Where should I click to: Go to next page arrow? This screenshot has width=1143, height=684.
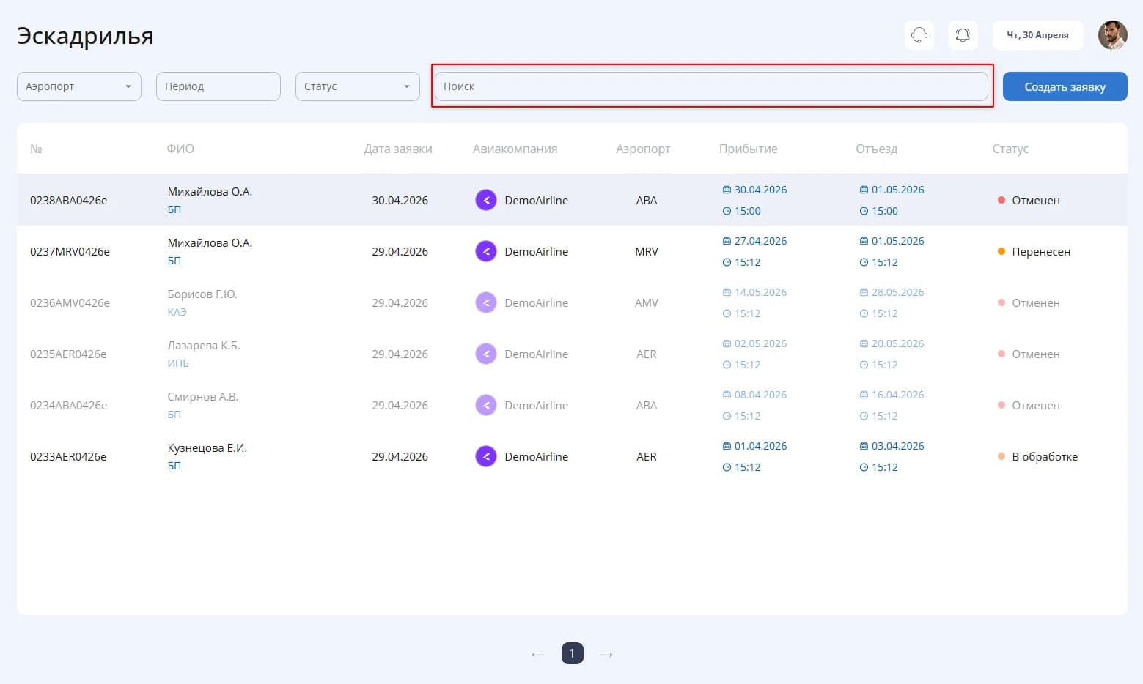click(606, 654)
